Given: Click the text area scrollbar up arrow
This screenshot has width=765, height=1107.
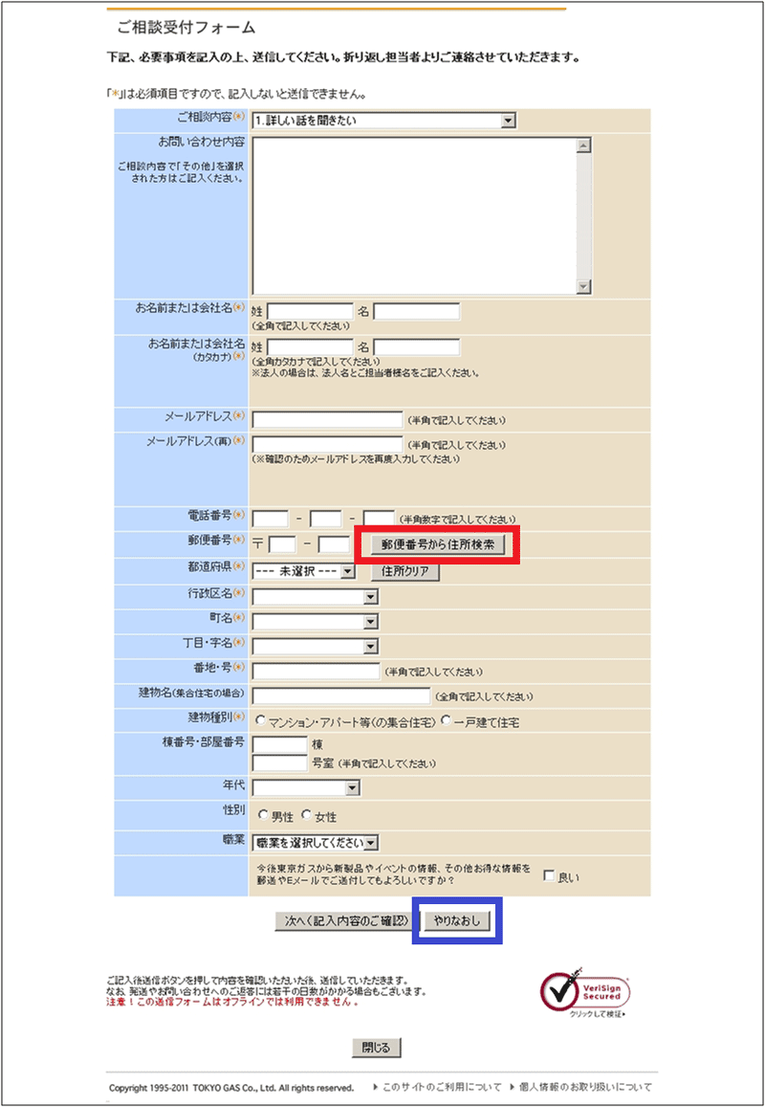Looking at the screenshot, I should tap(583, 145).
